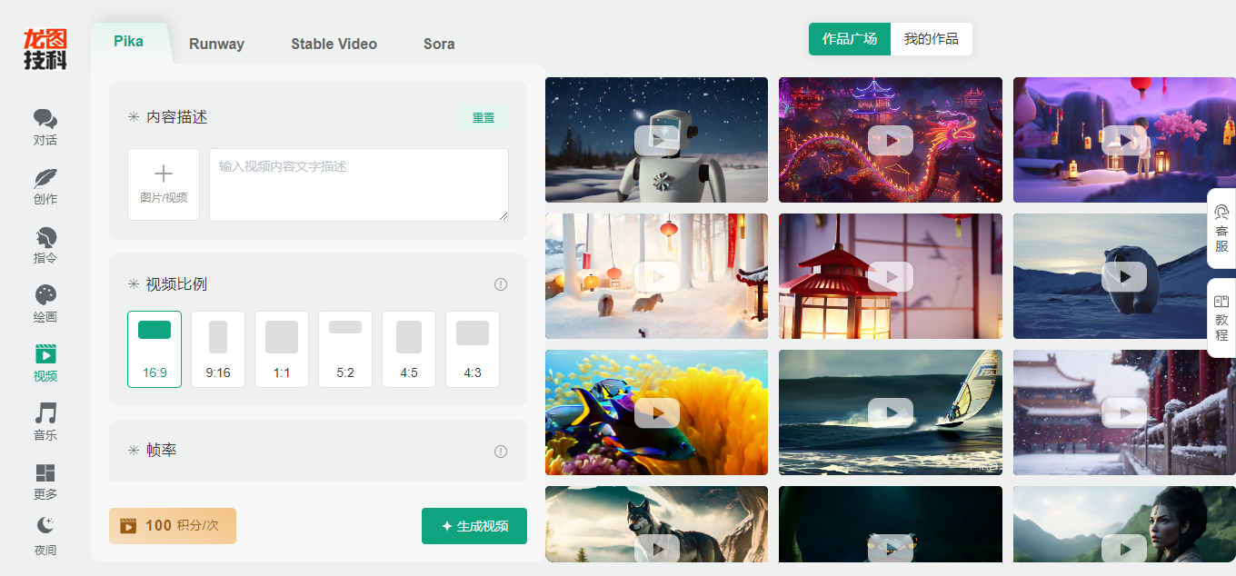Viewport: 1236px width, 576px height.
Task: Play the tropical fish coral video
Action: (656, 412)
